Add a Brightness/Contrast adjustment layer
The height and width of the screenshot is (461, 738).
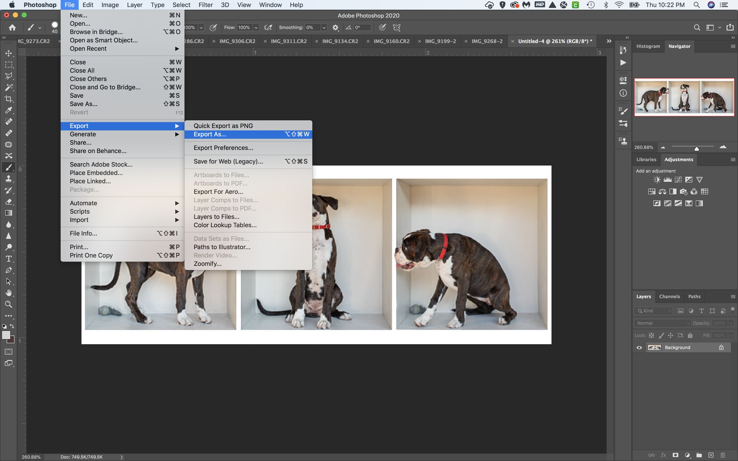[657, 179]
